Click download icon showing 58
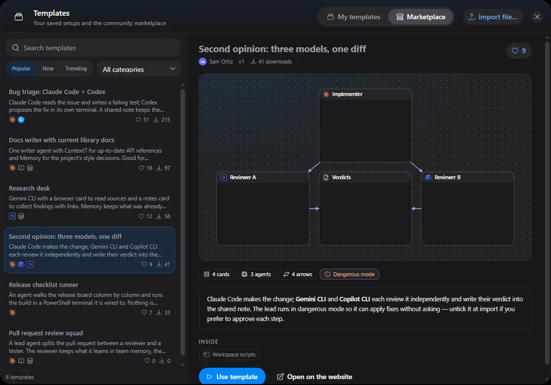 click(159, 216)
